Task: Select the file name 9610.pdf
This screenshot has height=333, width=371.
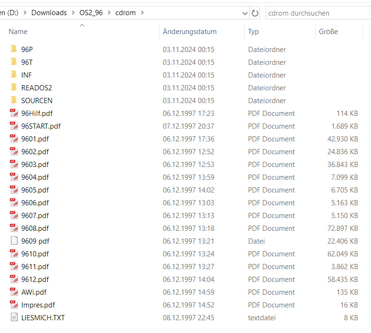Action: pyautogui.click(x=35, y=254)
